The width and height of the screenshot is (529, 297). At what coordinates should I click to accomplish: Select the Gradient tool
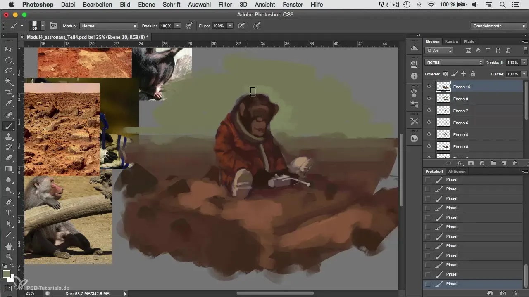[x=8, y=169]
